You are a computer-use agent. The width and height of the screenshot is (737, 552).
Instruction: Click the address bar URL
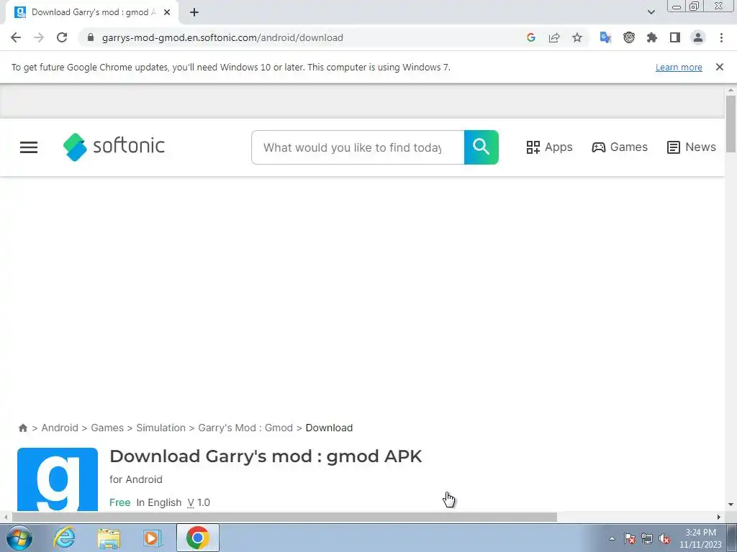coord(222,37)
